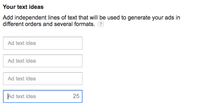Viewport: 197px width, 107px height.
Task: Open the help question mark icon
Action: tap(101, 24)
